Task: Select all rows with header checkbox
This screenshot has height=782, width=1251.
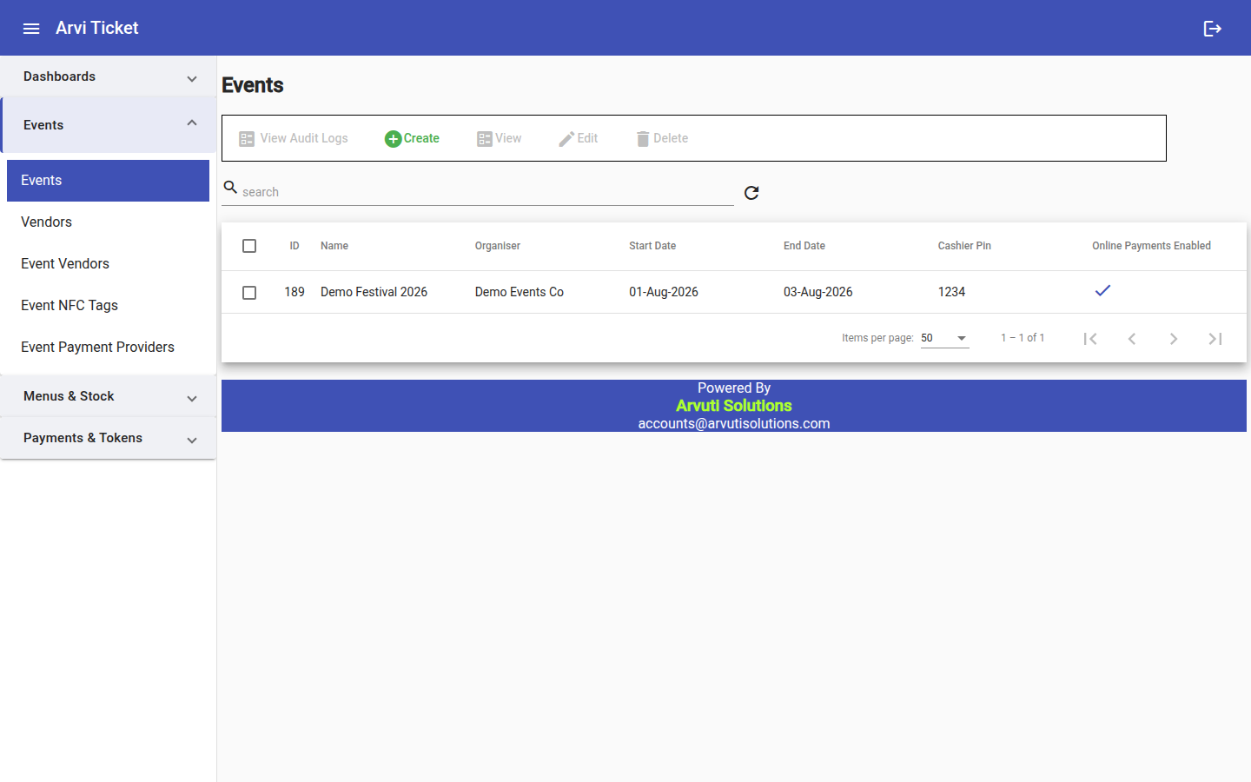Action: [x=249, y=246]
